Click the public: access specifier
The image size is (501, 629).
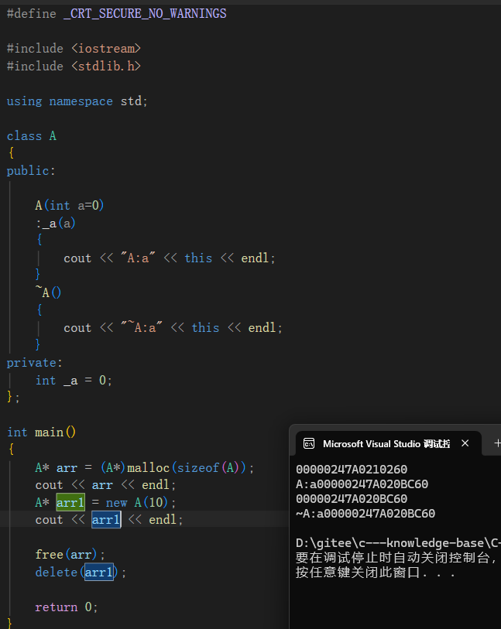(31, 171)
